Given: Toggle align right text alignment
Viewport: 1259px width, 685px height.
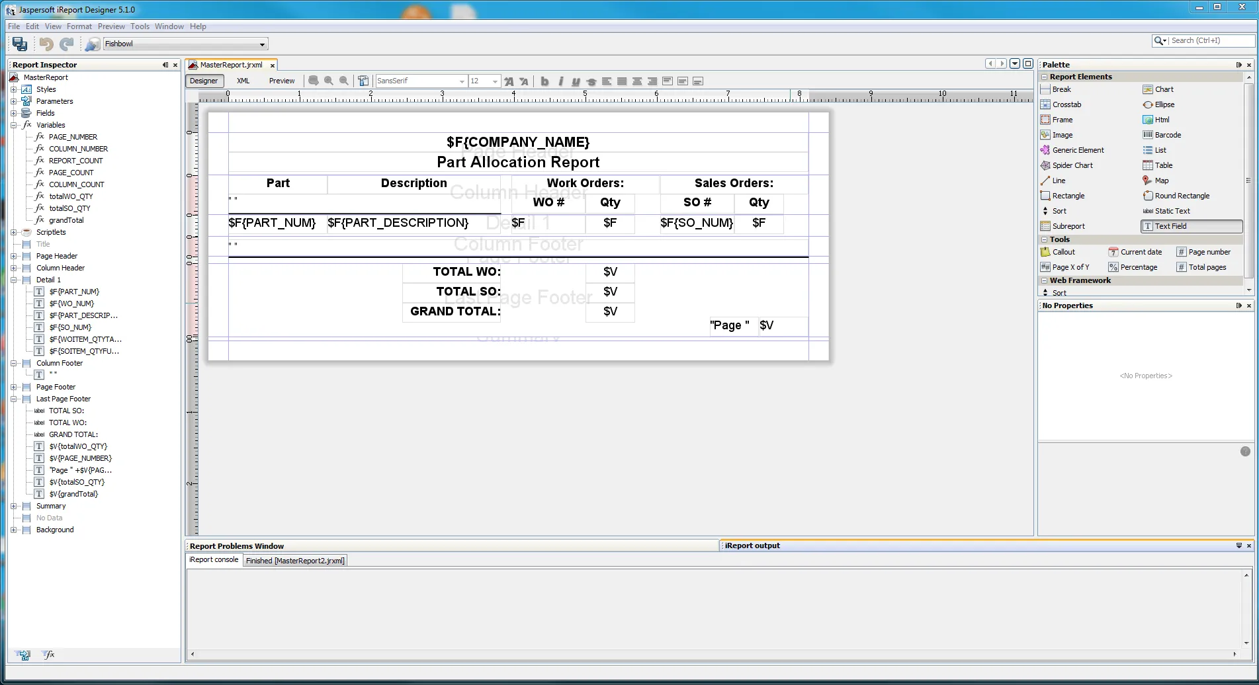Looking at the screenshot, I should (652, 81).
